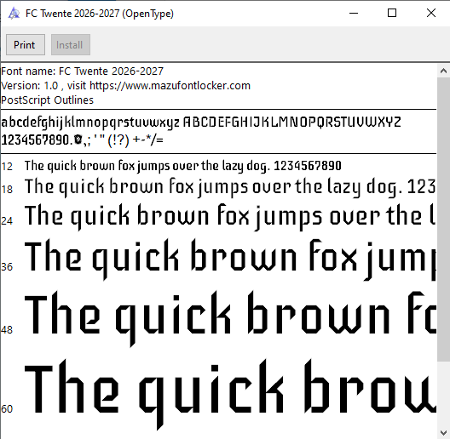The image size is (450, 439).
Task: Click the 36-point size label
Action: pyautogui.click(x=7, y=267)
